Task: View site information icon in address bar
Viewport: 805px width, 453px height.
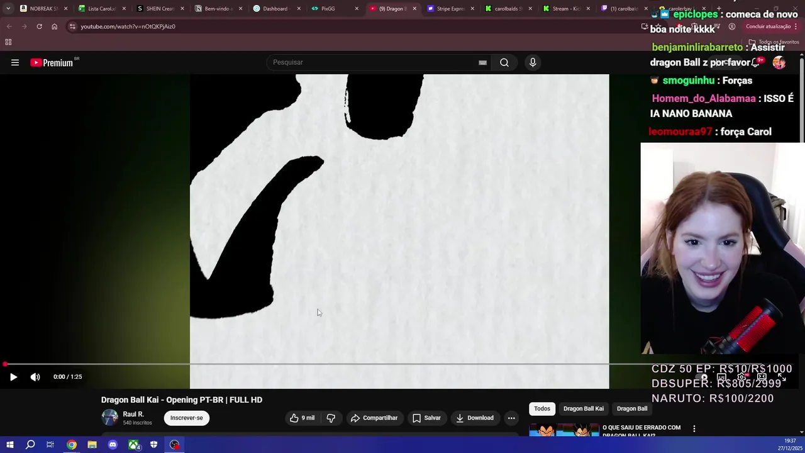Action: [72, 26]
